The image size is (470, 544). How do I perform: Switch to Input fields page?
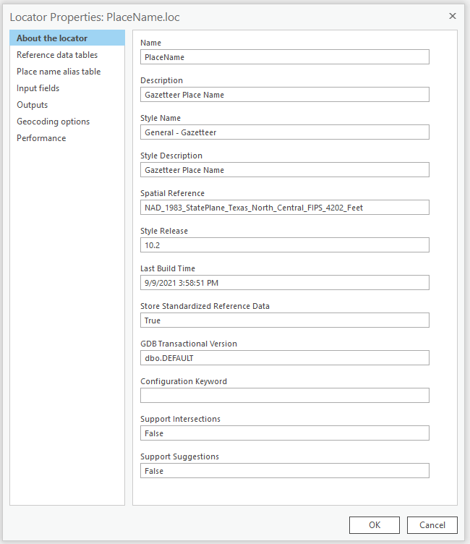tap(38, 88)
